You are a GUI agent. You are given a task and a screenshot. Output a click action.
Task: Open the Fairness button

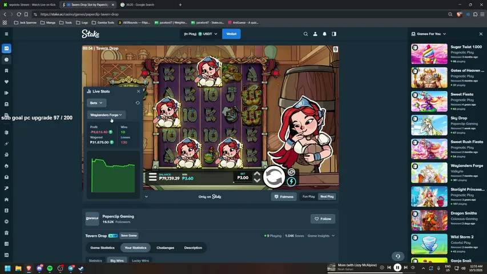[x=284, y=196]
